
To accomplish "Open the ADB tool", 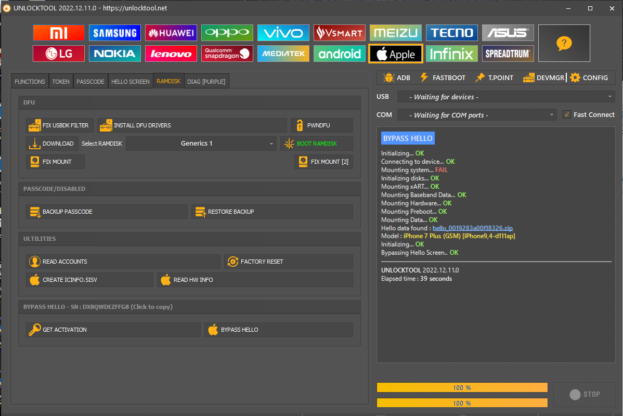I will 397,78.
